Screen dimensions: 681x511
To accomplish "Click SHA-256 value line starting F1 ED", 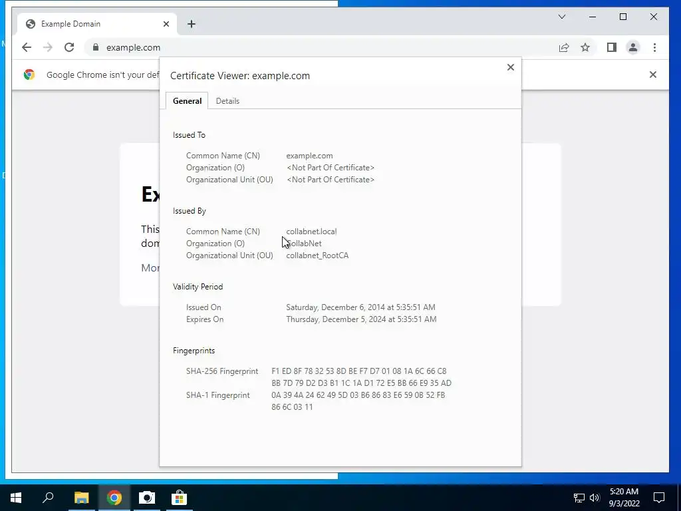I will [358, 371].
